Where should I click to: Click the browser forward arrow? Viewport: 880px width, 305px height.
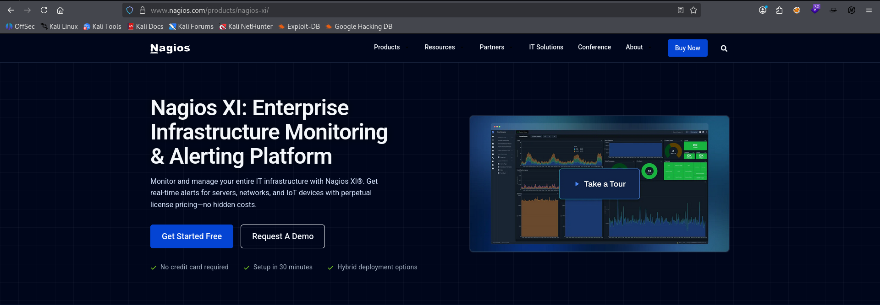(27, 10)
